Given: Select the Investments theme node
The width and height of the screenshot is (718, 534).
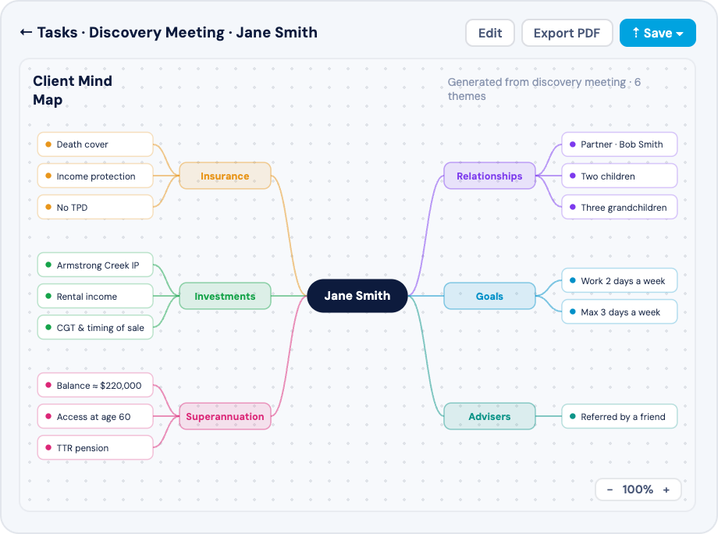Looking at the screenshot, I should [x=225, y=297].
